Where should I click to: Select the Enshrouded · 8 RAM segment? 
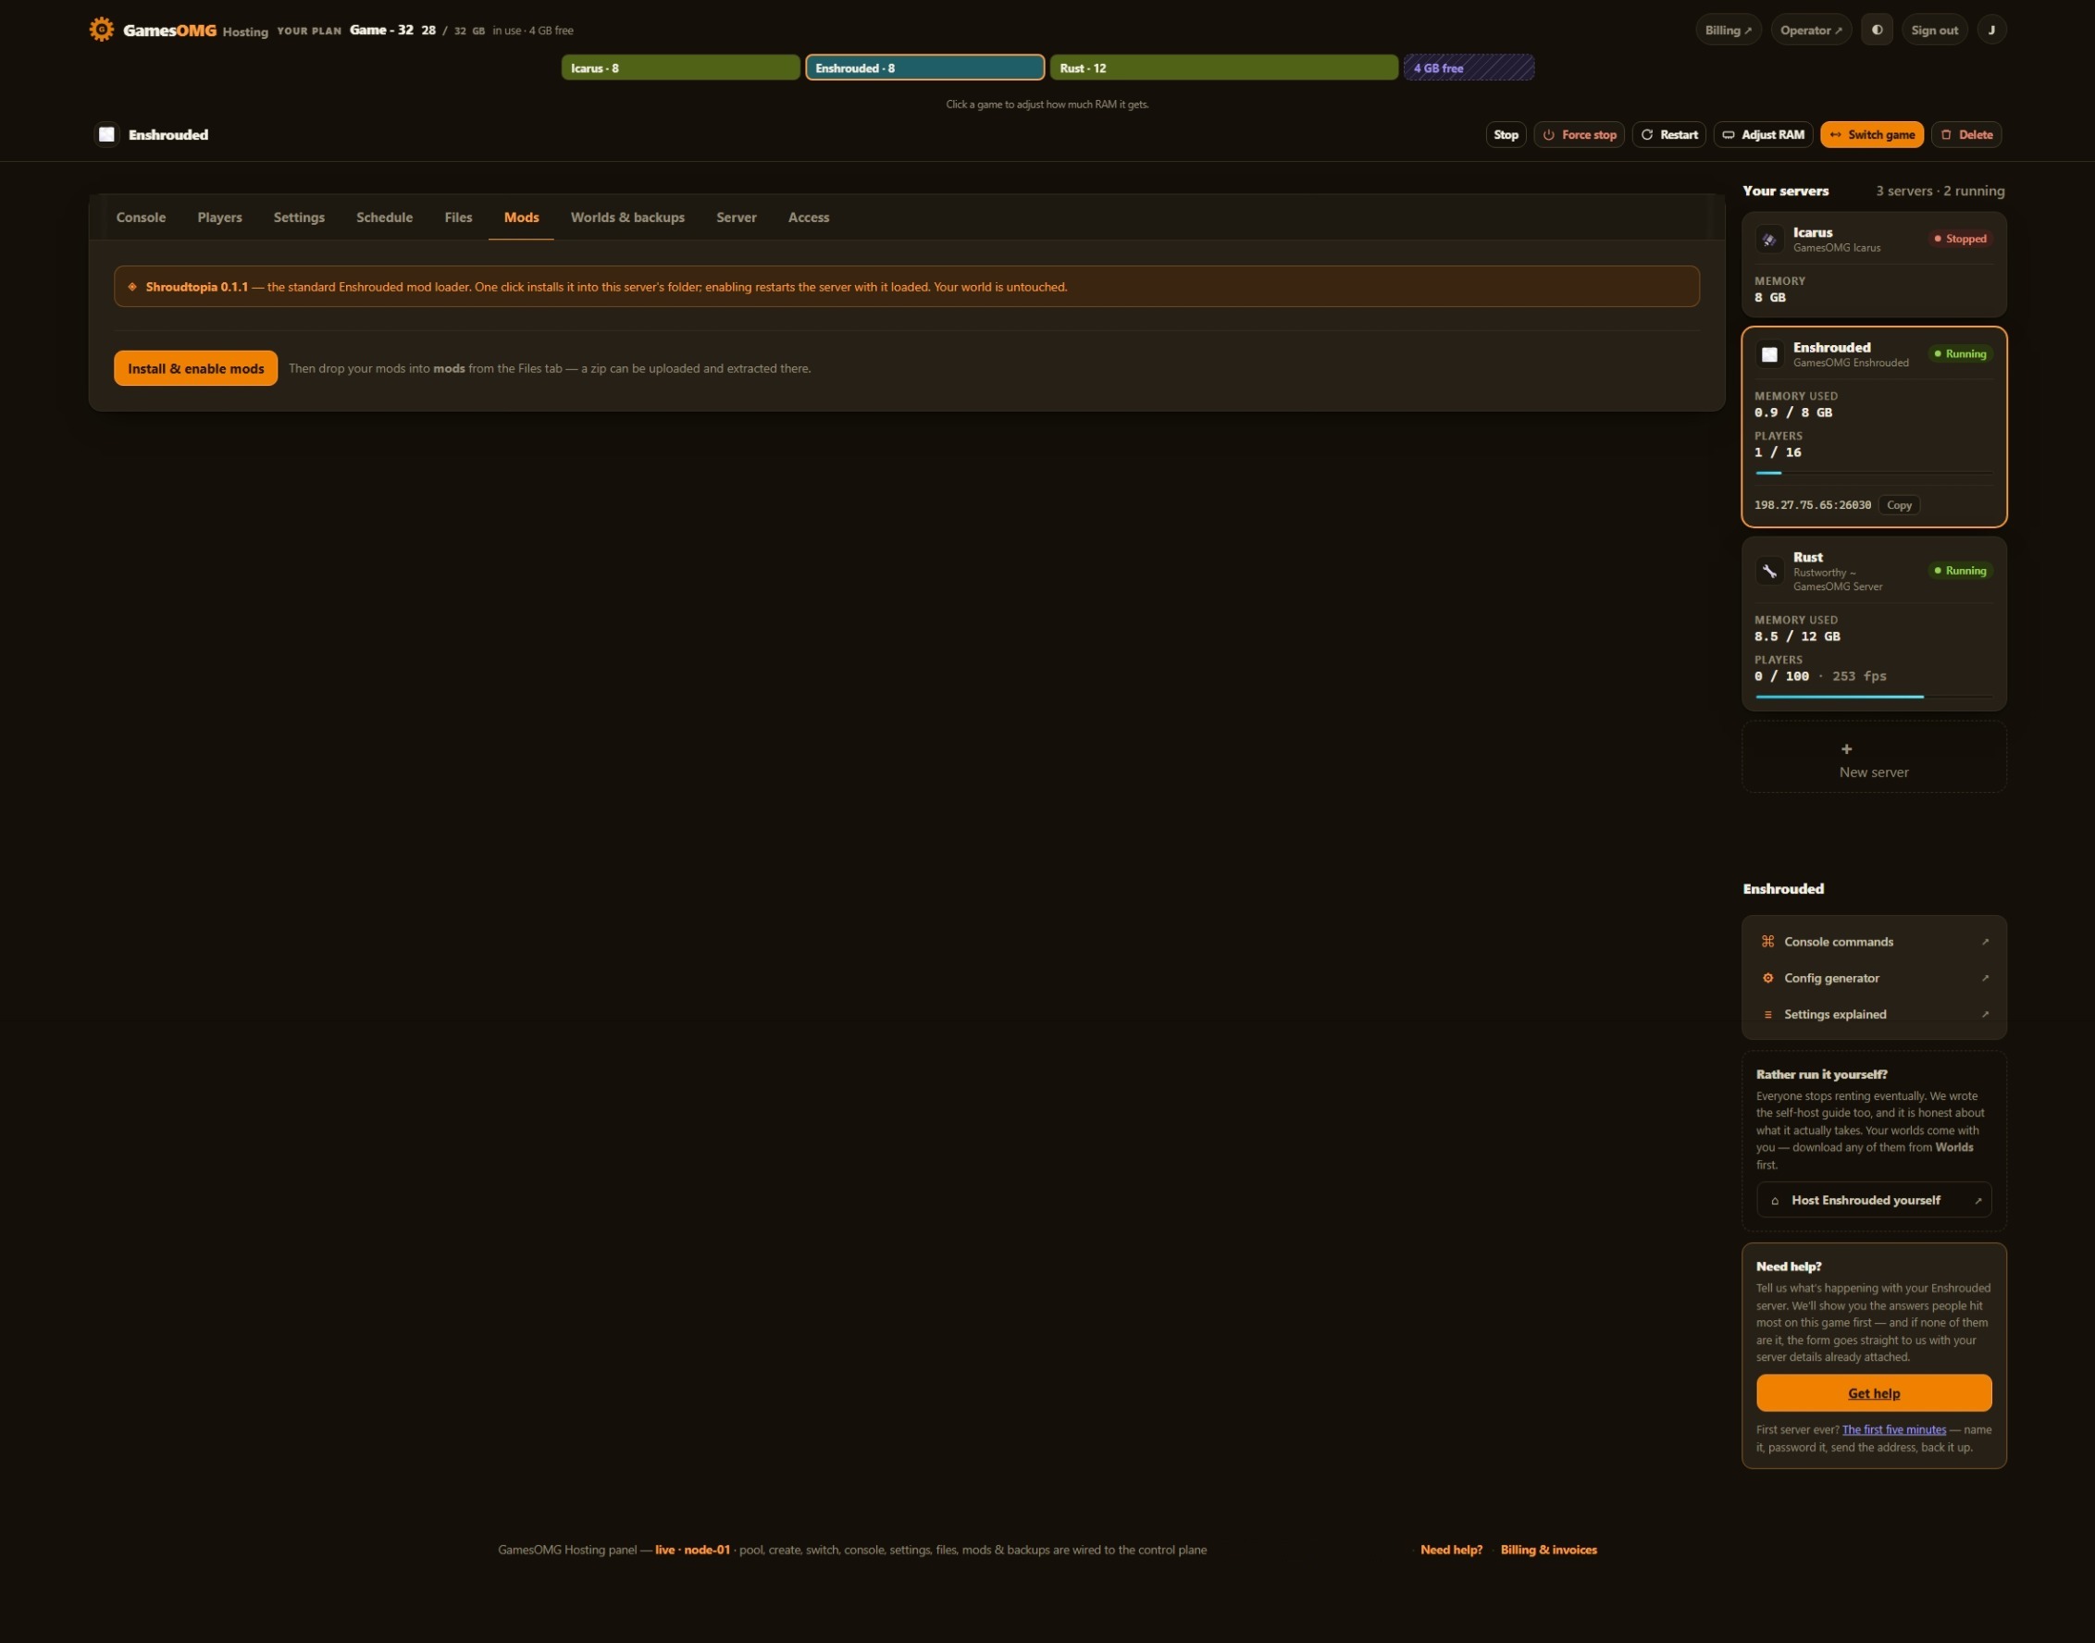click(x=924, y=68)
